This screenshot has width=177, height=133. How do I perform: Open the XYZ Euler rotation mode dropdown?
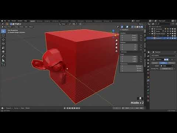click(132, 52)
